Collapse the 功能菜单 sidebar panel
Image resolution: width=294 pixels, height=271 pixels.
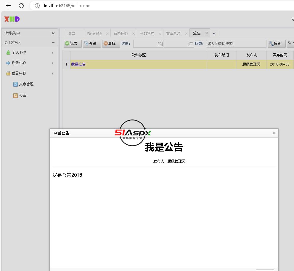point(53,33)
